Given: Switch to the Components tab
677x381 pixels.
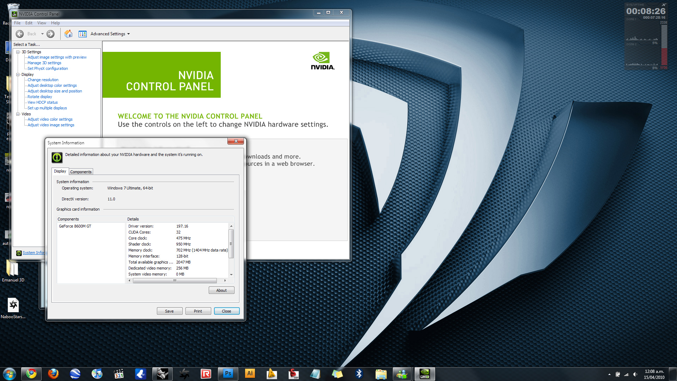Looking at the screenshot, I should 81,172.
